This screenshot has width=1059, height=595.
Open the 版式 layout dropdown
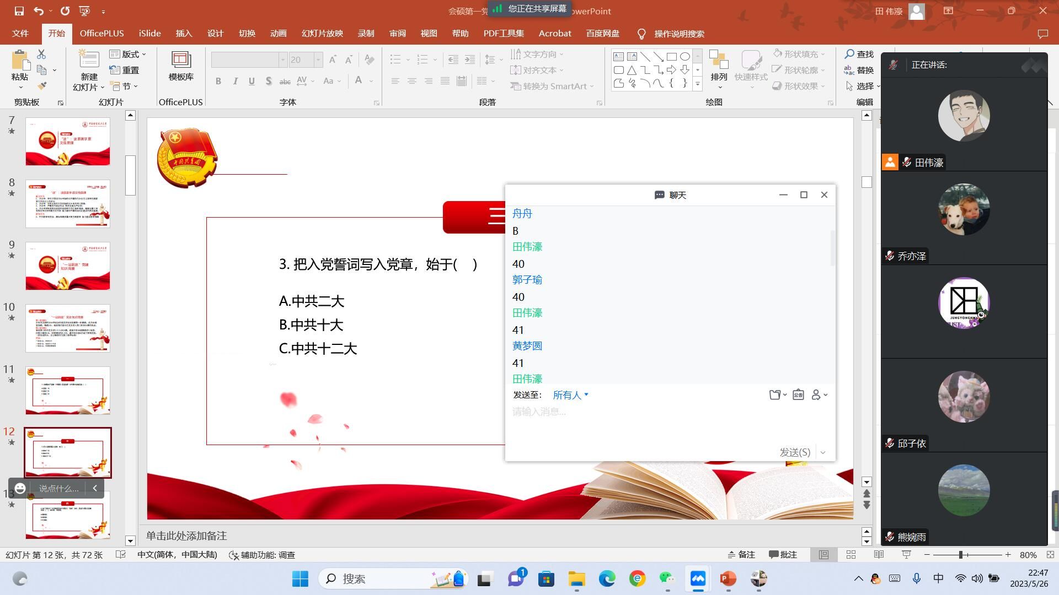click(130, 54)
